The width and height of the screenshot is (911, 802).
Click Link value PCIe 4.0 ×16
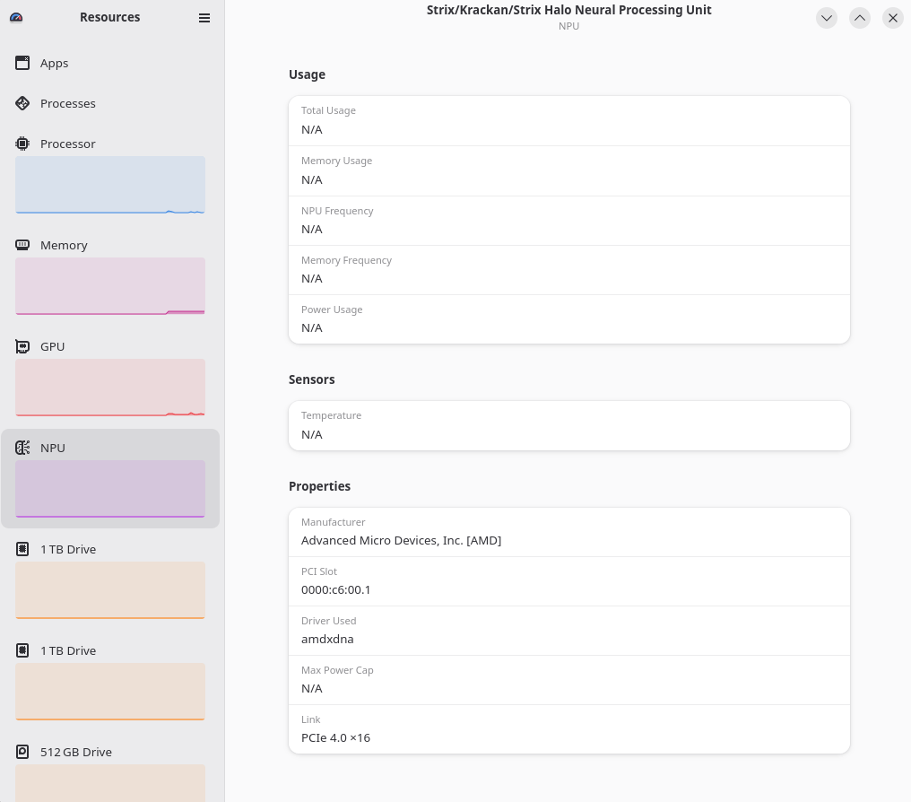coord(336,738)
